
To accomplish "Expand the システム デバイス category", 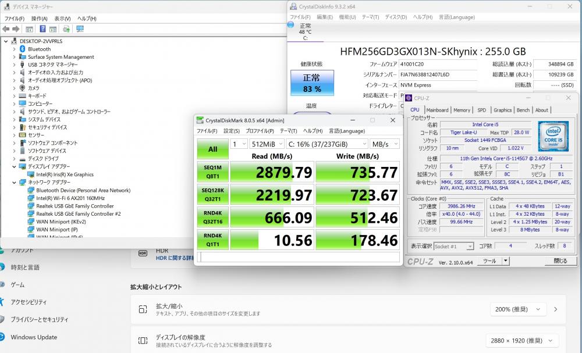I will pos(14,119).
